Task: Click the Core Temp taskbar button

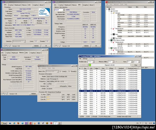Action: tap(59, 123)
